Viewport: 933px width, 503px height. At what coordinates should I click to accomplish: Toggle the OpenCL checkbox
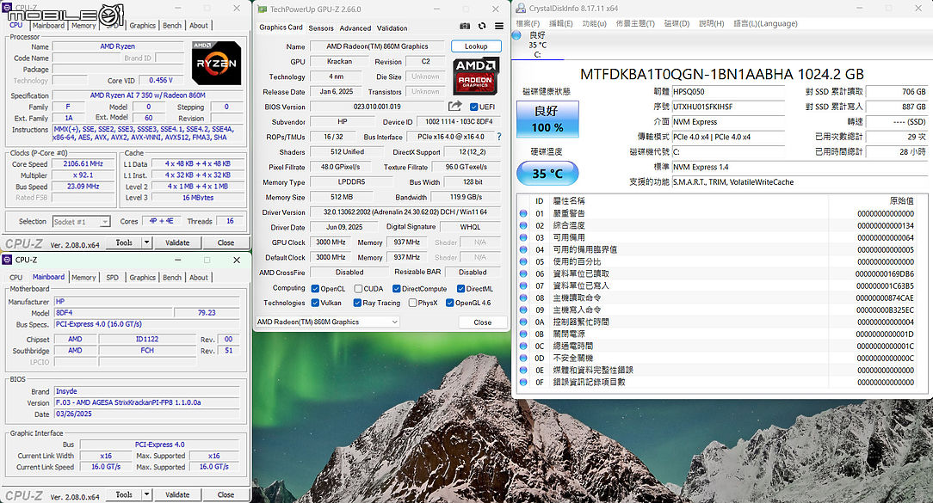coord(315,288)
